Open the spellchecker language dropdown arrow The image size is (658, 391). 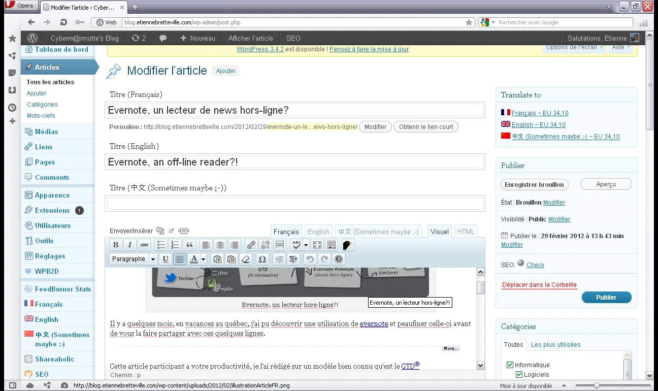306,245
